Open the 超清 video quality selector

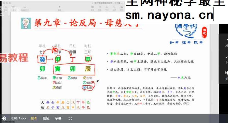point(34,118)
